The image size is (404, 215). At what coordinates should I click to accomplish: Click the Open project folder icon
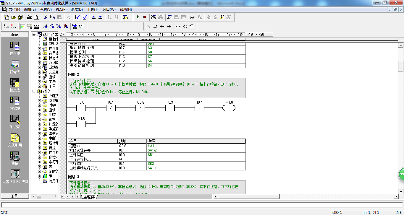pyautogui.click(x=13, y=17)
